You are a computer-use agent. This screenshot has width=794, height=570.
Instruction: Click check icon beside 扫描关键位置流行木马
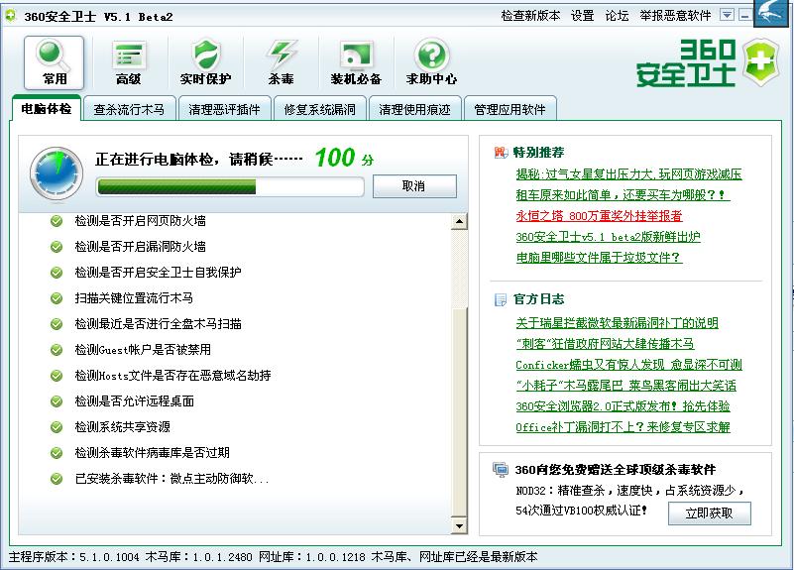pos(57,298)
